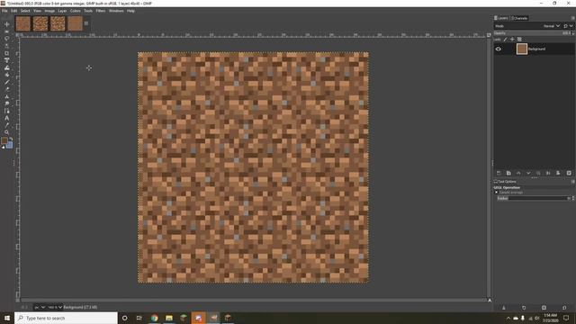Toggle lock alpha channel
This screenshot has height=324, width=576.
[519, 40]
